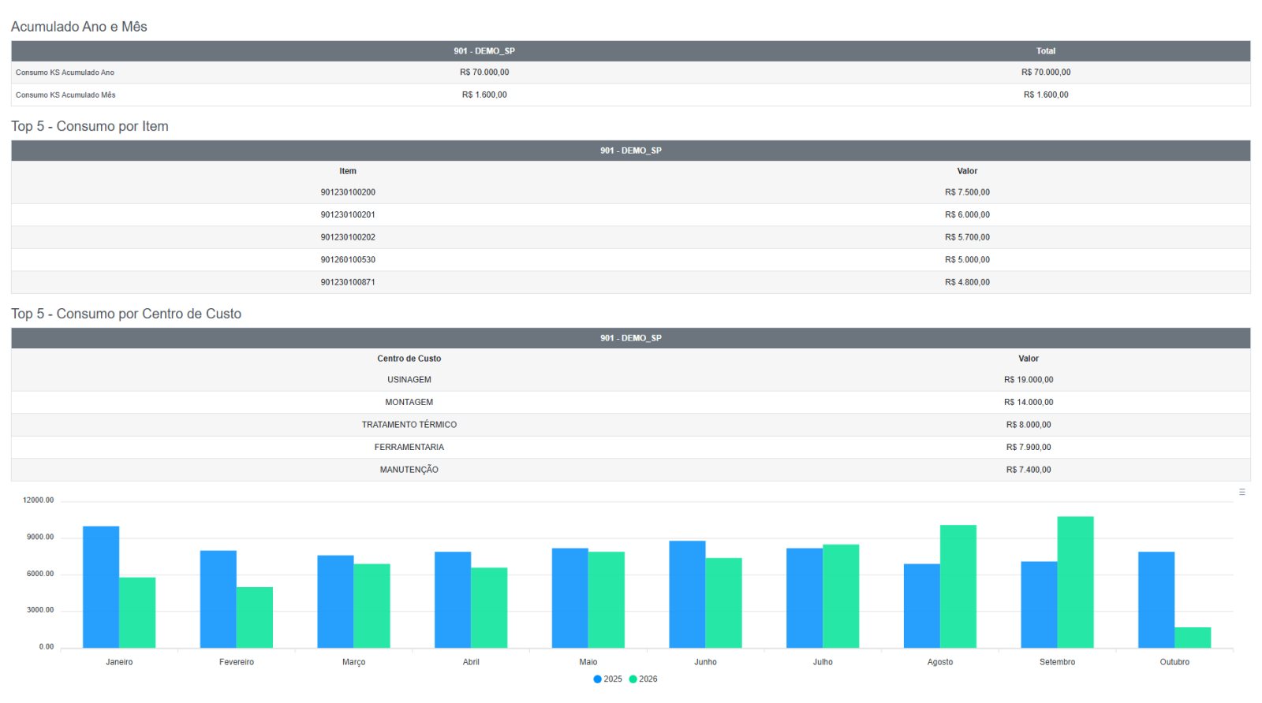
Task: Click the 'R$ 4.800,00' item value
Action: point(967,282)
